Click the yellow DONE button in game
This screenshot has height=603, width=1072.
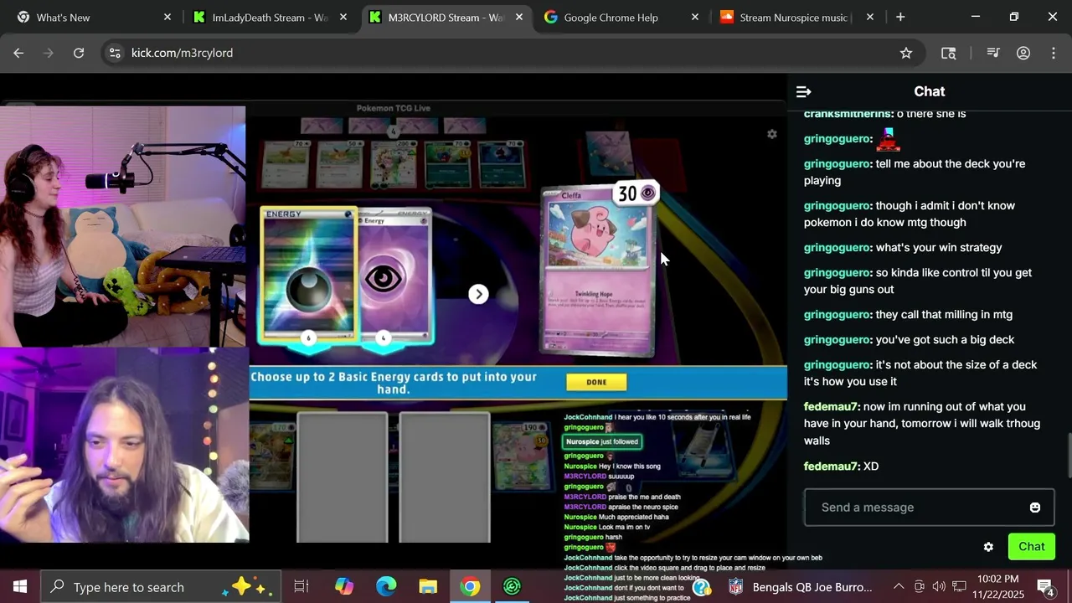click(x=596, y=382)
